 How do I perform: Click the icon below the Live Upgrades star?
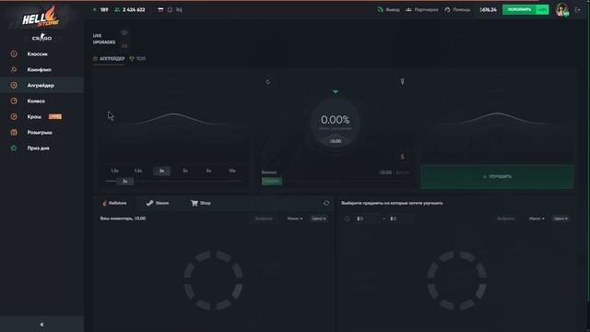tap(124, 46)
